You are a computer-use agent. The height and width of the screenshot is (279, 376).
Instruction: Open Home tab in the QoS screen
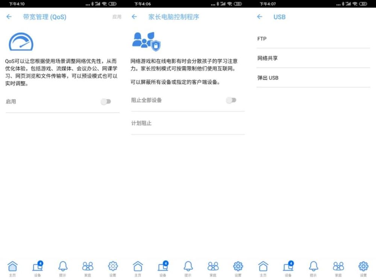(x=12, y=269)
